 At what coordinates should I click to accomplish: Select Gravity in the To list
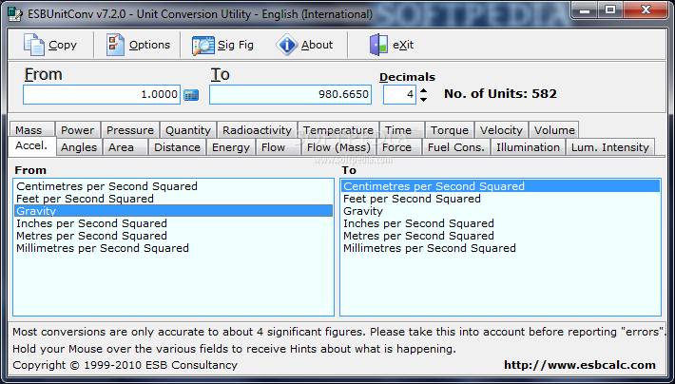click(x=500, y=211)
